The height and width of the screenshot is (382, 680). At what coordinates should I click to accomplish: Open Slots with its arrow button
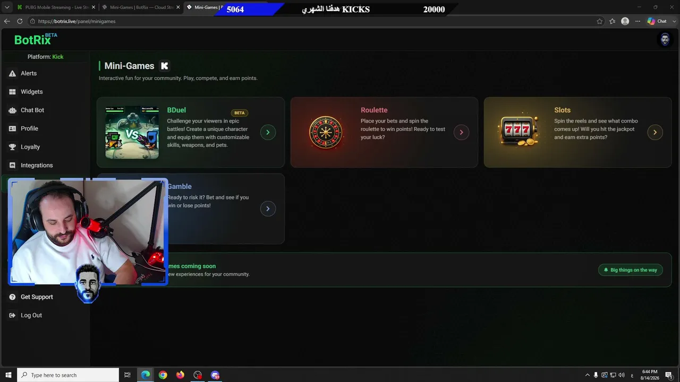655,132
